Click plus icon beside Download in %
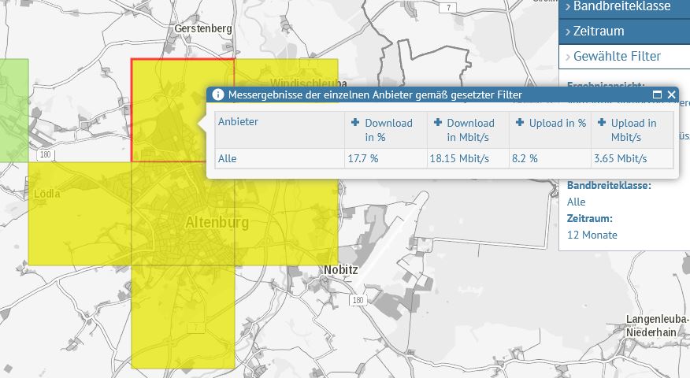 [355, 123]
